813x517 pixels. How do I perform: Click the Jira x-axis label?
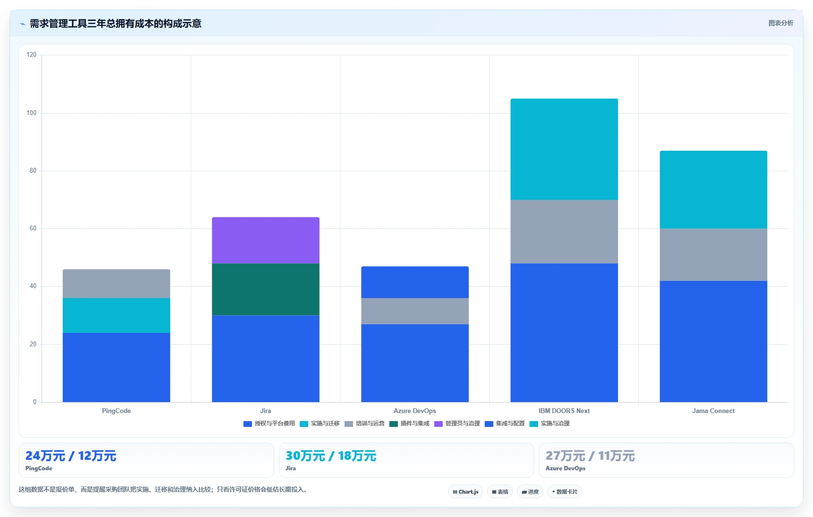pyautogui.click(x=266, y=411)
